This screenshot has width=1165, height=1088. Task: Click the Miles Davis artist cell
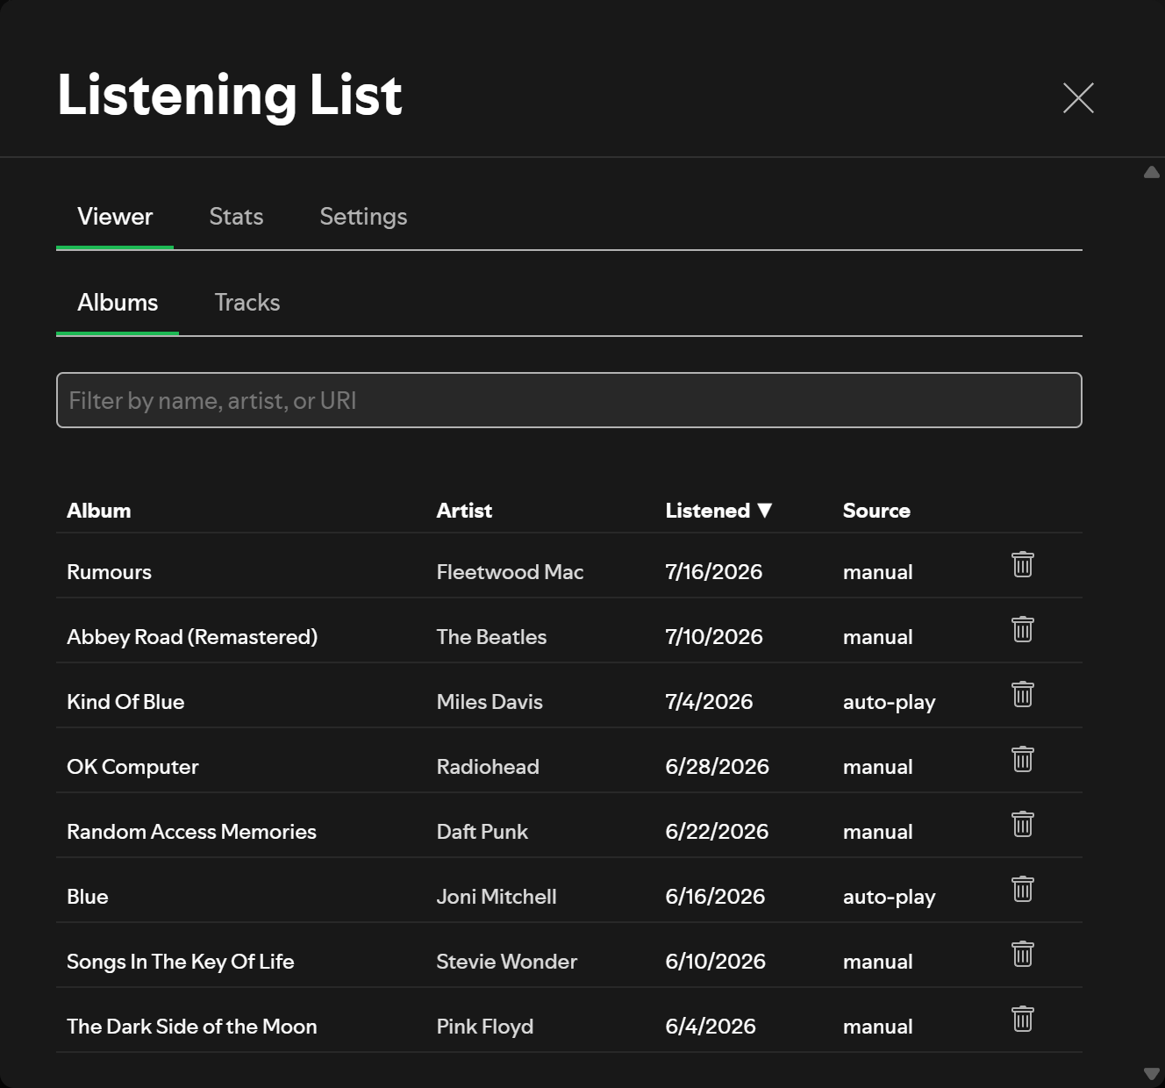pyautogui.click(x=490, y=702)
